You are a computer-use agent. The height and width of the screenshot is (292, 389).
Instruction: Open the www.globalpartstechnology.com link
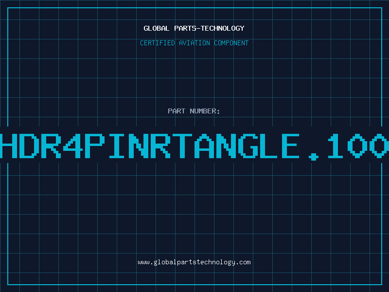click(194, 262)
